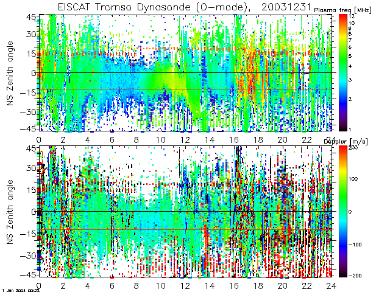Click the "2" MHz tick on the plasma colorbar
The width and height of the screenshot is (390, 292).
coord(350,99)
